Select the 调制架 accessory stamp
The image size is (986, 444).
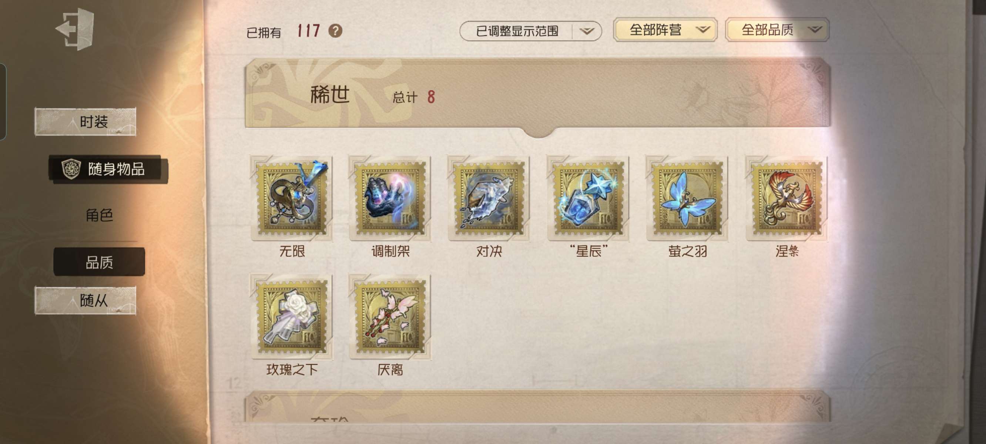pyautogui.click(x=390, y=198)
